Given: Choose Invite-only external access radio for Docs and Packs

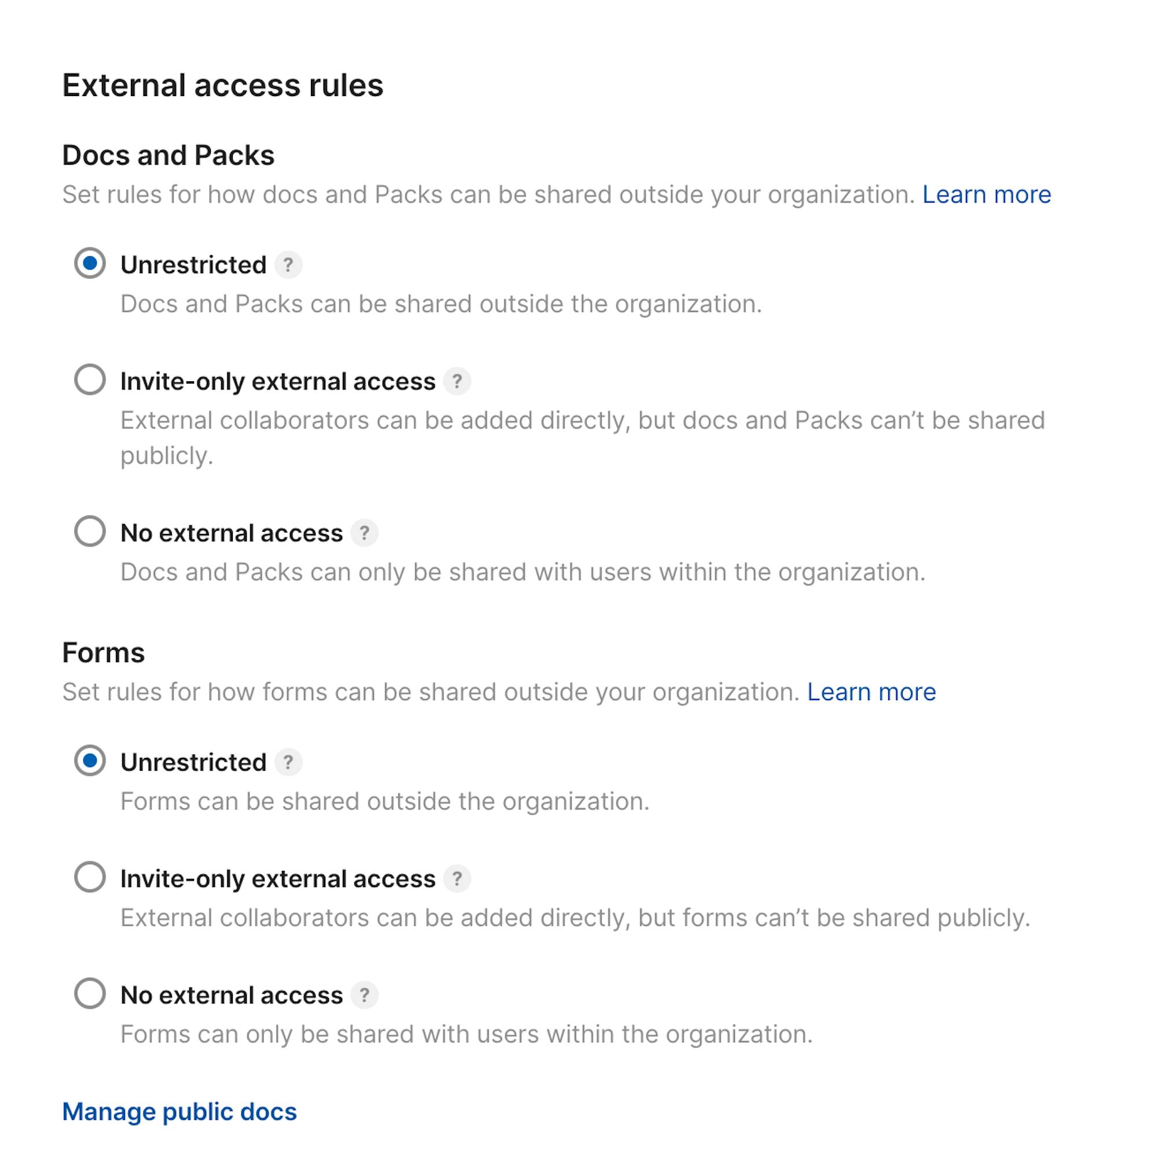Looking at the screenshot, I should click(x=90, y=379).
